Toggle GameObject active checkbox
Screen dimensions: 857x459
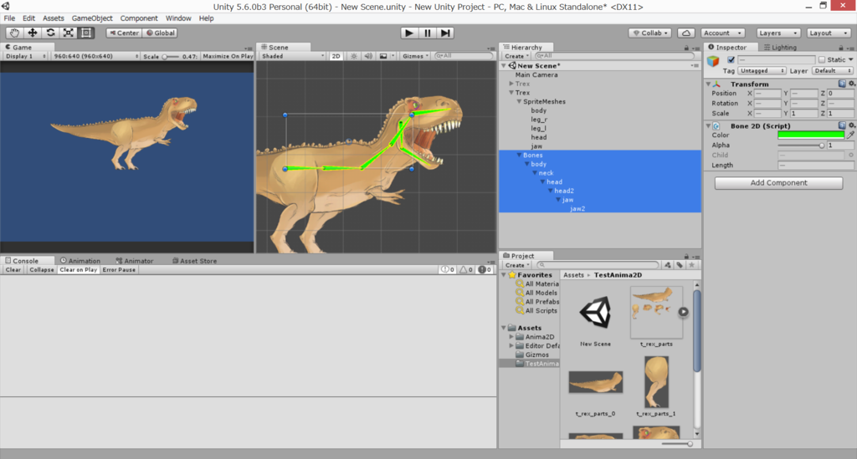pos(731,59)
